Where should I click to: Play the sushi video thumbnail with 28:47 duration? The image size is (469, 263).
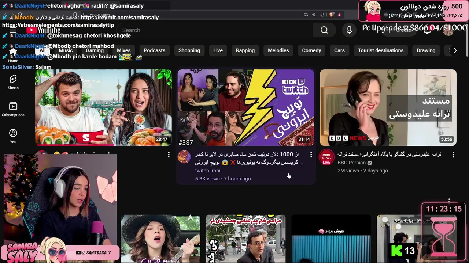[x=103, y=107]
